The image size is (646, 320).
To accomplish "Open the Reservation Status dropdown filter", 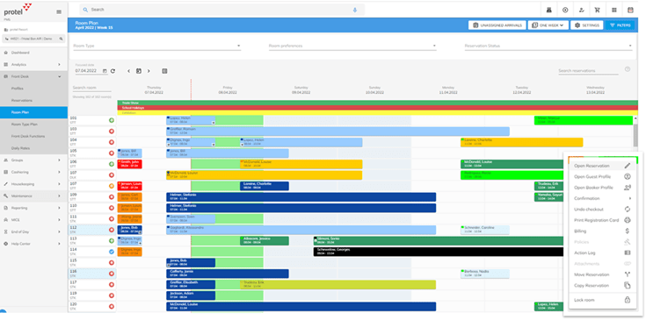I will coord(548,46).
